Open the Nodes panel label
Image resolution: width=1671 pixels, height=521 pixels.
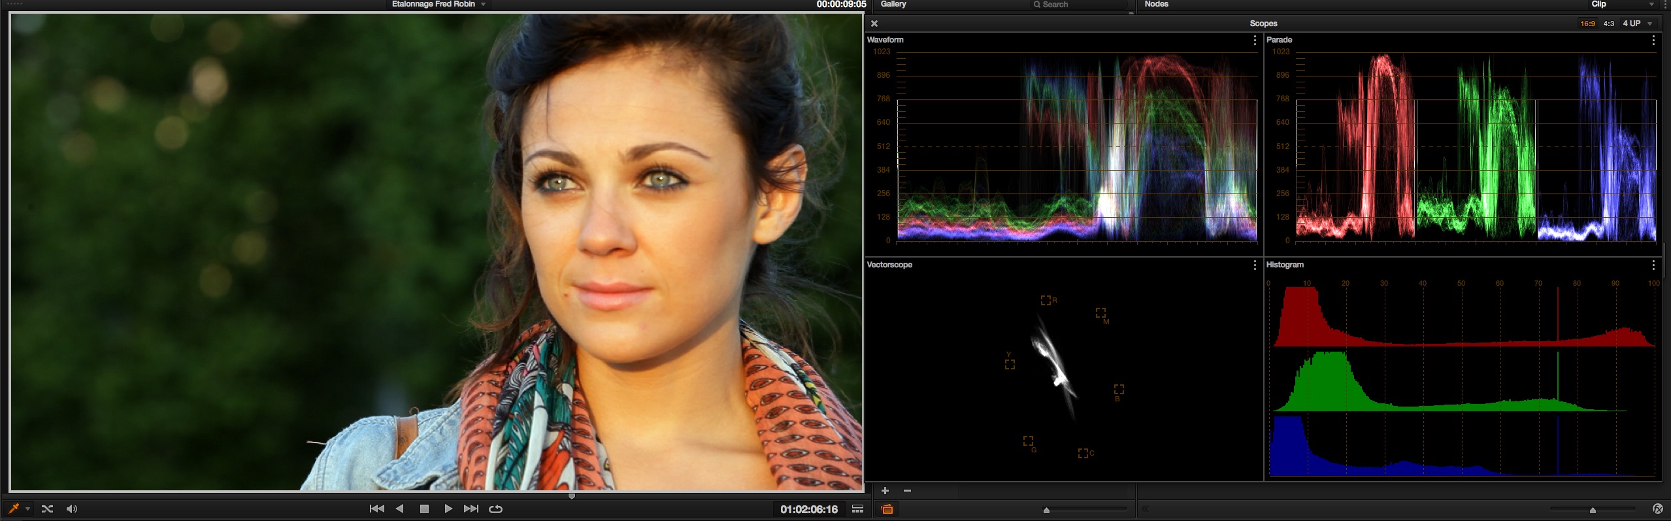(x=1156, y=4)
